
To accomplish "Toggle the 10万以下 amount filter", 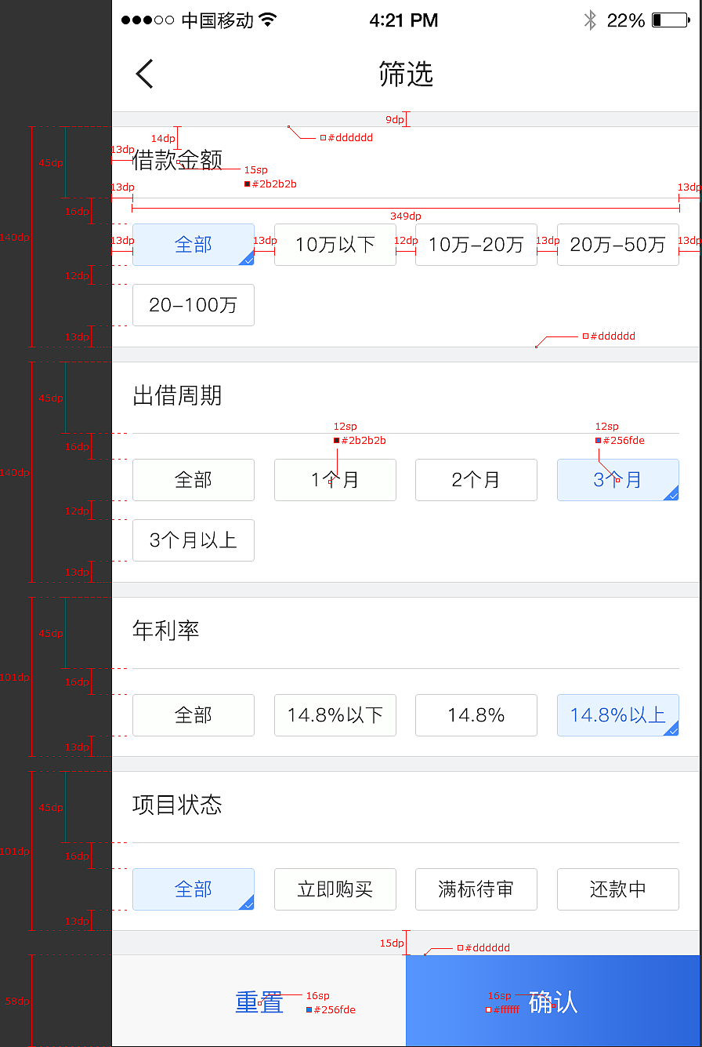I will click(x=335, y=245).
